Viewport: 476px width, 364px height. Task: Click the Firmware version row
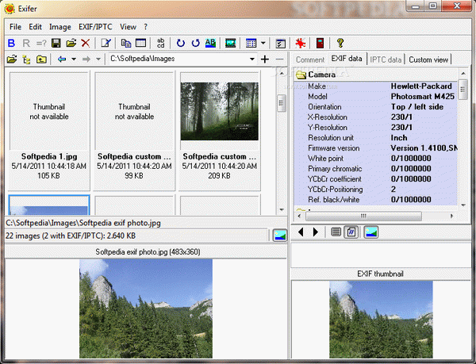point(375,148)
